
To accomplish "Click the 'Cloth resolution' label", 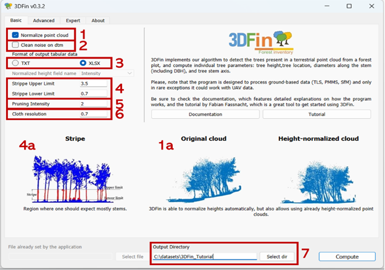I will pos(29,114).
